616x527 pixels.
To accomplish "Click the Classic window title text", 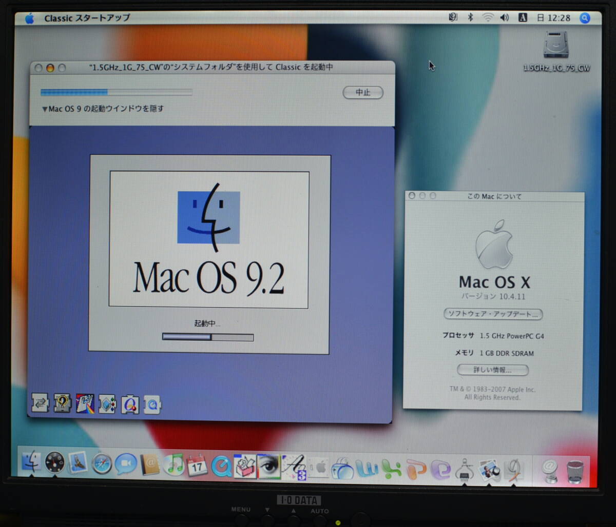I will tap(211, 67).
